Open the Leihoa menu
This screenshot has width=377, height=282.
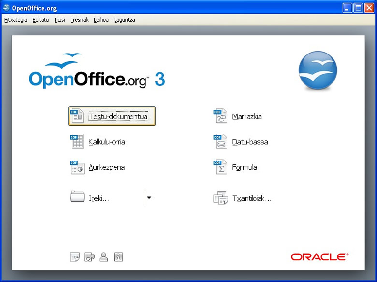coord(101,20)
